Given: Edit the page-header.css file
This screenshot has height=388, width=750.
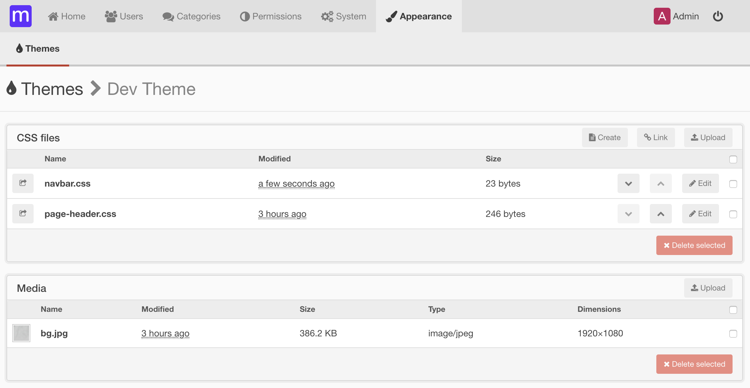Looking at the screenshot, I should (x=700, y=214).
